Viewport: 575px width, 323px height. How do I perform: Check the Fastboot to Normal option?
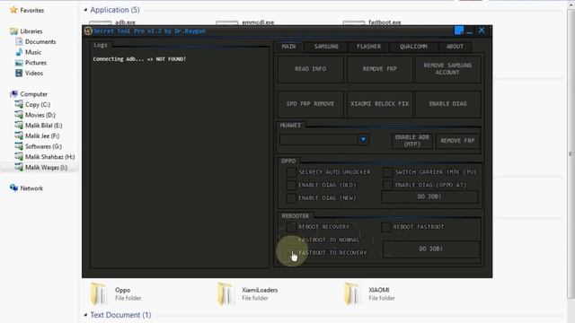[x=291, y=240]
